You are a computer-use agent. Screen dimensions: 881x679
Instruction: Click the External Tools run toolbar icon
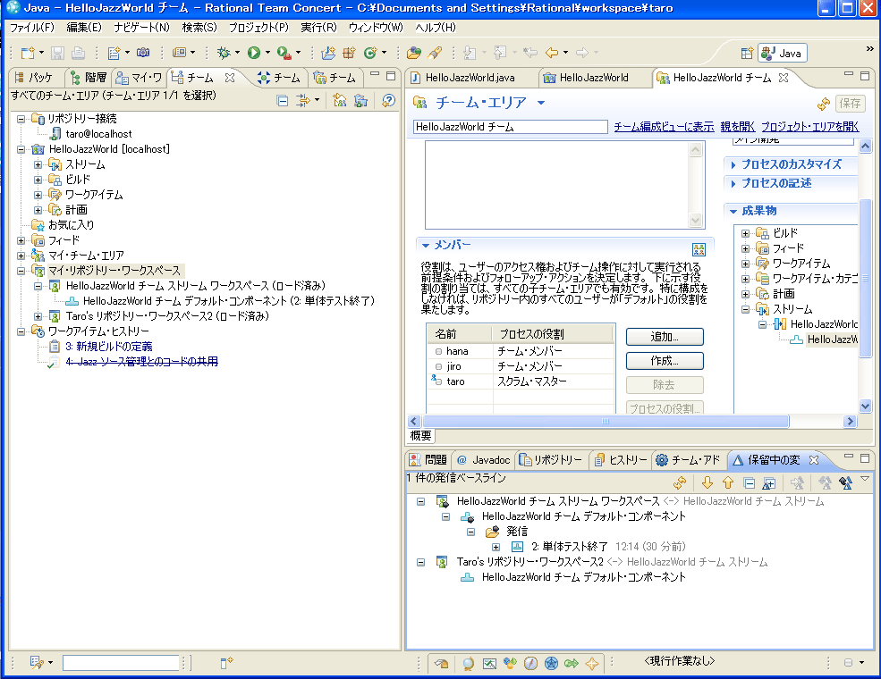[284, 53]
